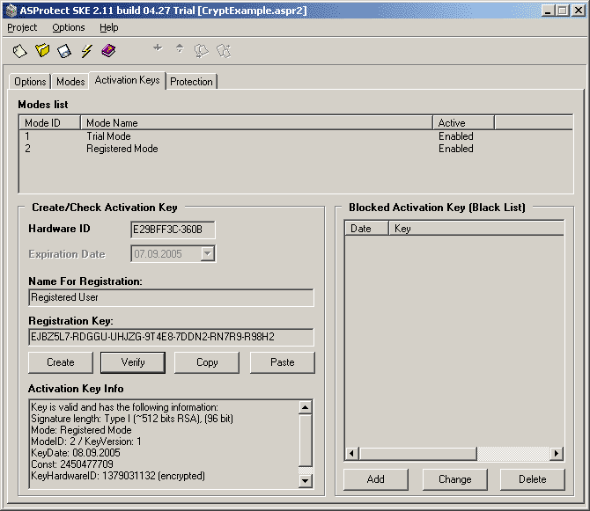Screen dimensions: 590x511
Task: Click the 'Signature length: Type I' line
Action: pos(132,419)
